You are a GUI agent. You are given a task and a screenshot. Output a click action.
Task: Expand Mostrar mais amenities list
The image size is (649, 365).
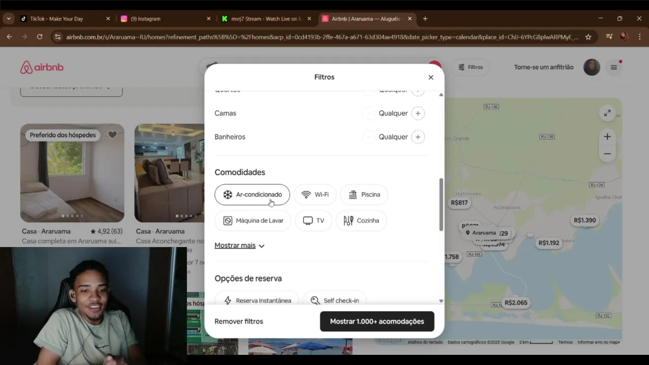[239, 245]
